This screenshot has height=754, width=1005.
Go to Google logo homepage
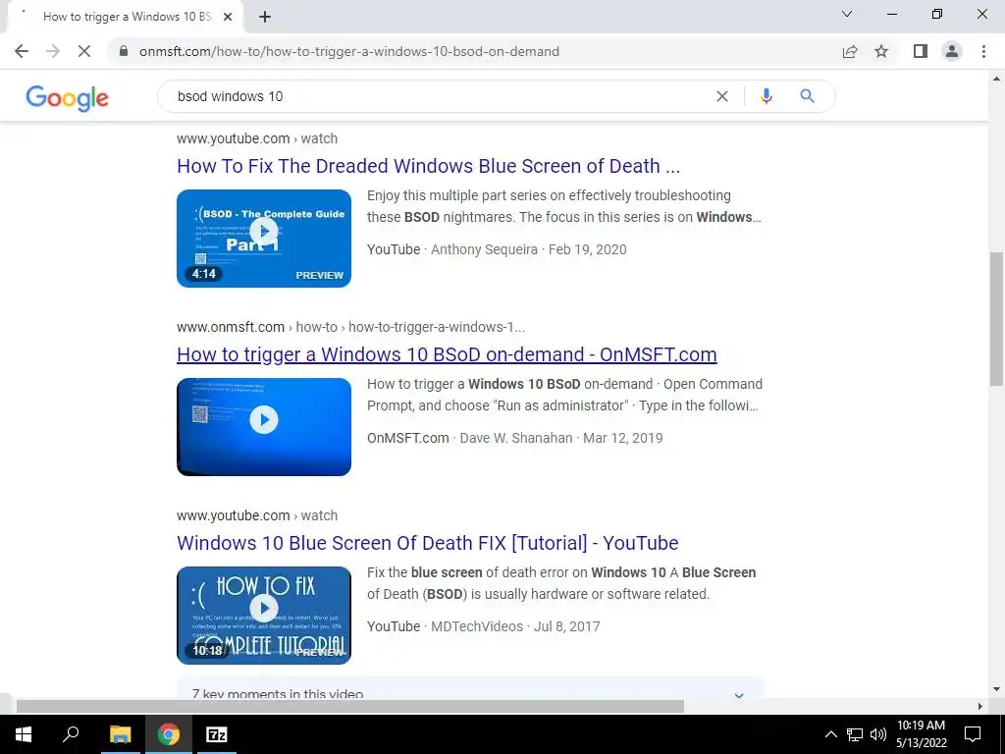click(x=68, y=98)
